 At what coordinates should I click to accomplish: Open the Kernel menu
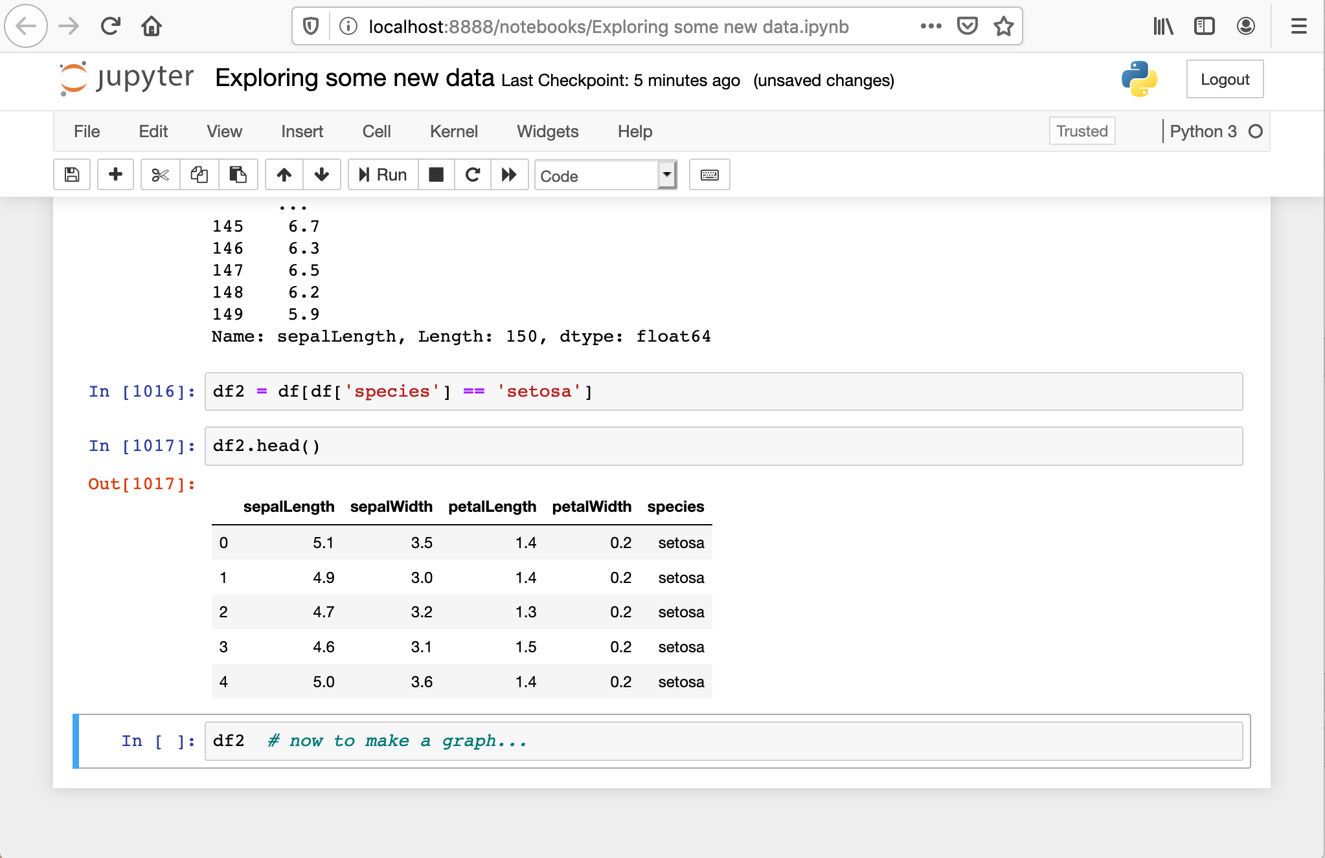(x=453, y=131)
